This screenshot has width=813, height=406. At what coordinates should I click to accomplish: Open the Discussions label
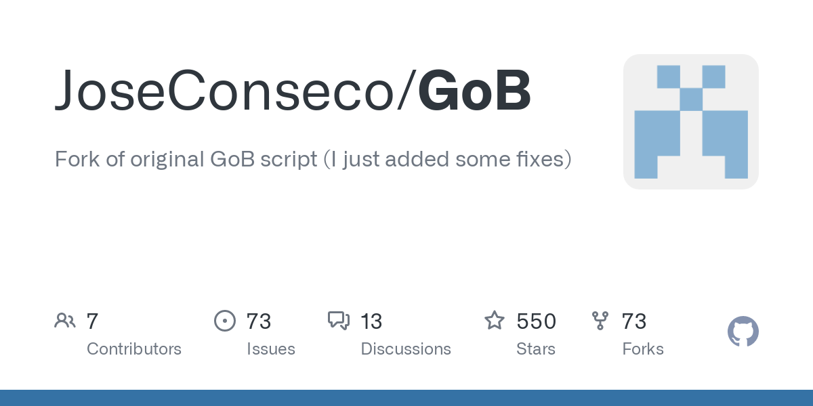pyautogui.click(x=406, y=349)
